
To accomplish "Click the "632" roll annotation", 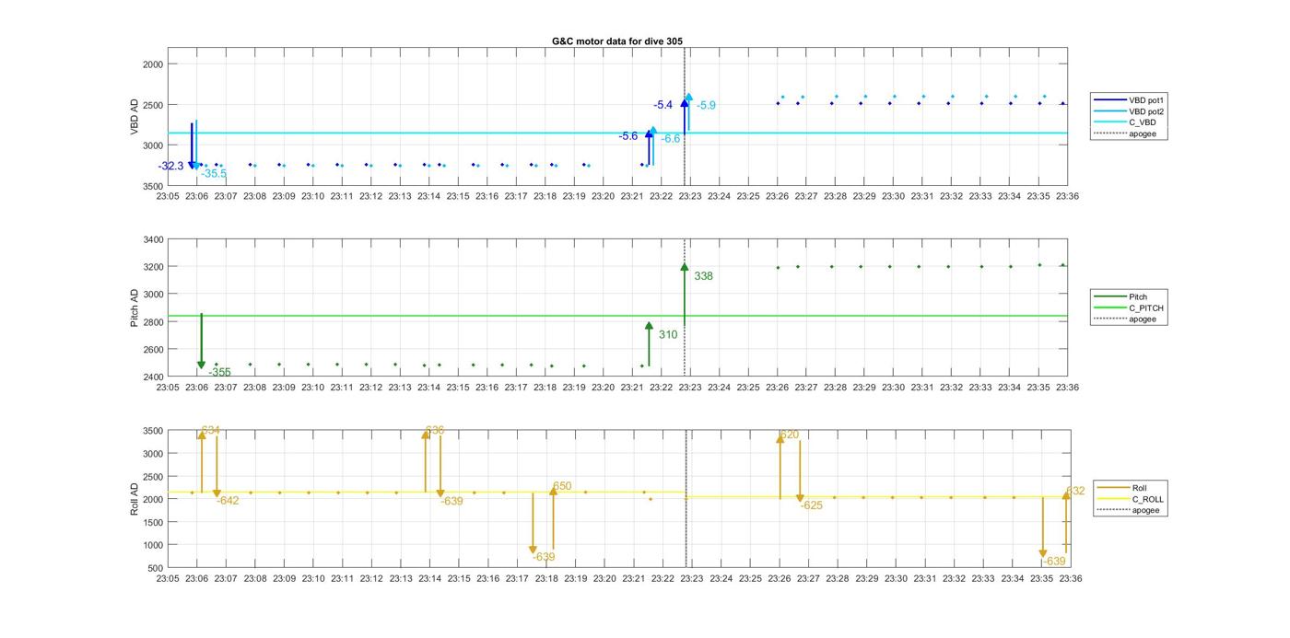I will (1075, 492).
